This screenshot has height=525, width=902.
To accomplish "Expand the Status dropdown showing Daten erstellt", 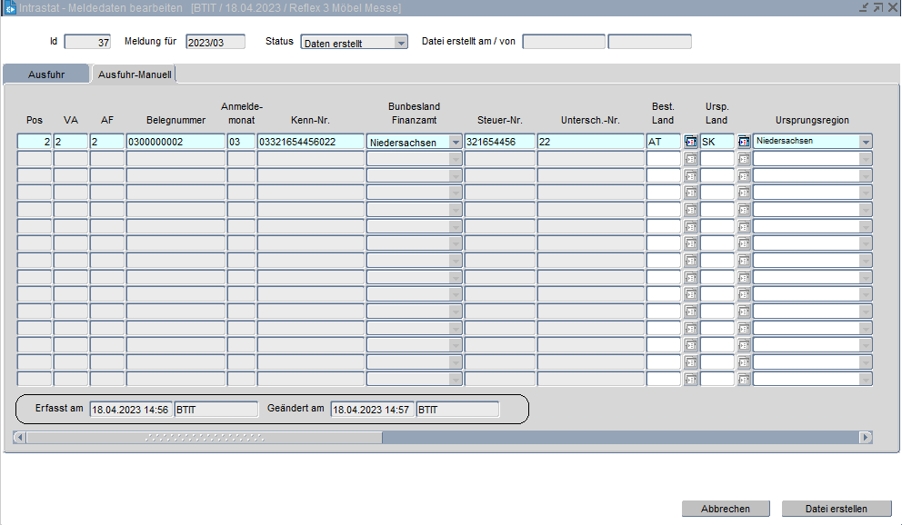I will tap(401, 43).
